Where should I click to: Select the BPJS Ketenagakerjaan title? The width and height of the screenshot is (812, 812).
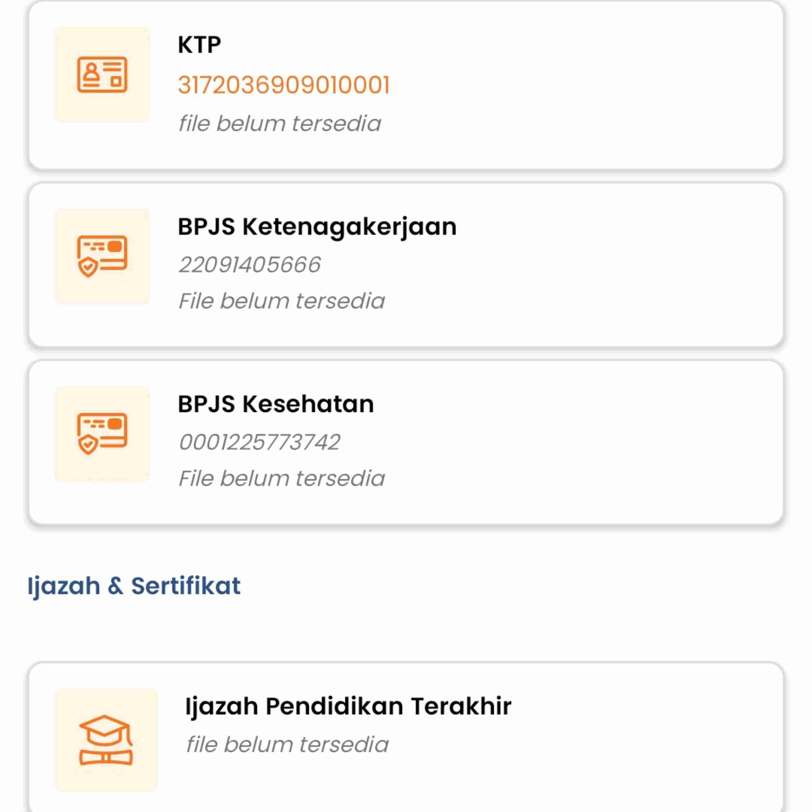click(x=317, y=228)
